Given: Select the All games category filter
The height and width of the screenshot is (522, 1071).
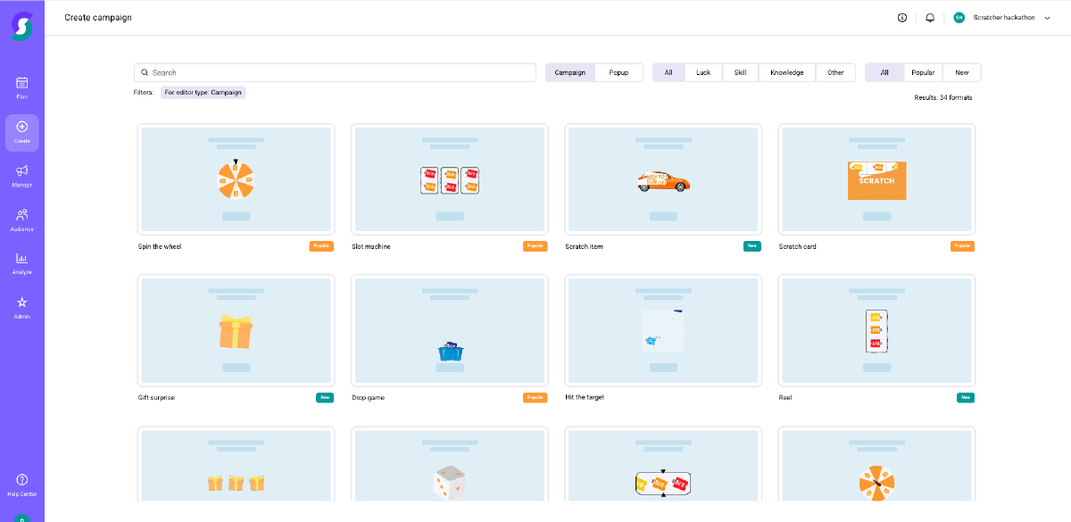Looking at the screenshot, I should [668, 72].
